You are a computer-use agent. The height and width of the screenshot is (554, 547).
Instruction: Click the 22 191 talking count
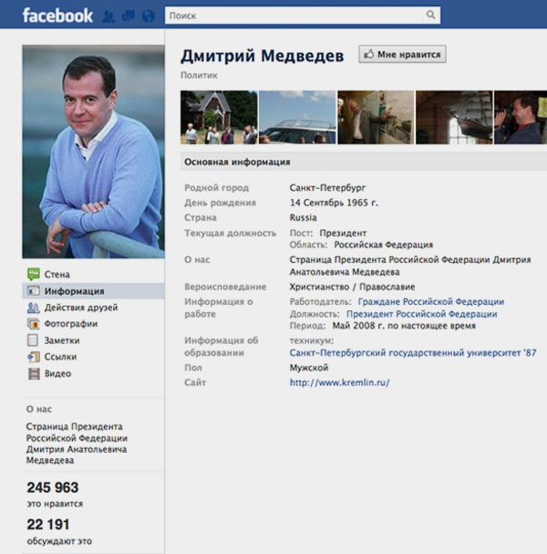point(48,524)
